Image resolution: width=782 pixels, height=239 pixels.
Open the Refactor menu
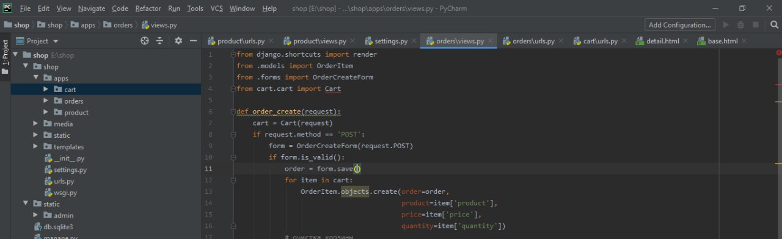[x=148, y=9]
